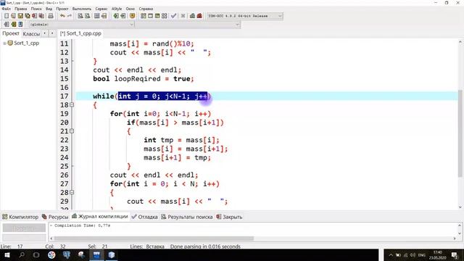Screen dimensions: 464x261
Task: Open Replace dialog from toolbar icon
Action: [x=88, y=16]
